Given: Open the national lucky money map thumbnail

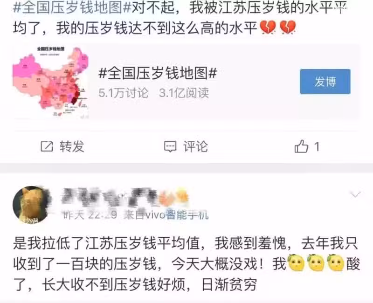Looking at the screenshot, I should [x=50, y=81].
